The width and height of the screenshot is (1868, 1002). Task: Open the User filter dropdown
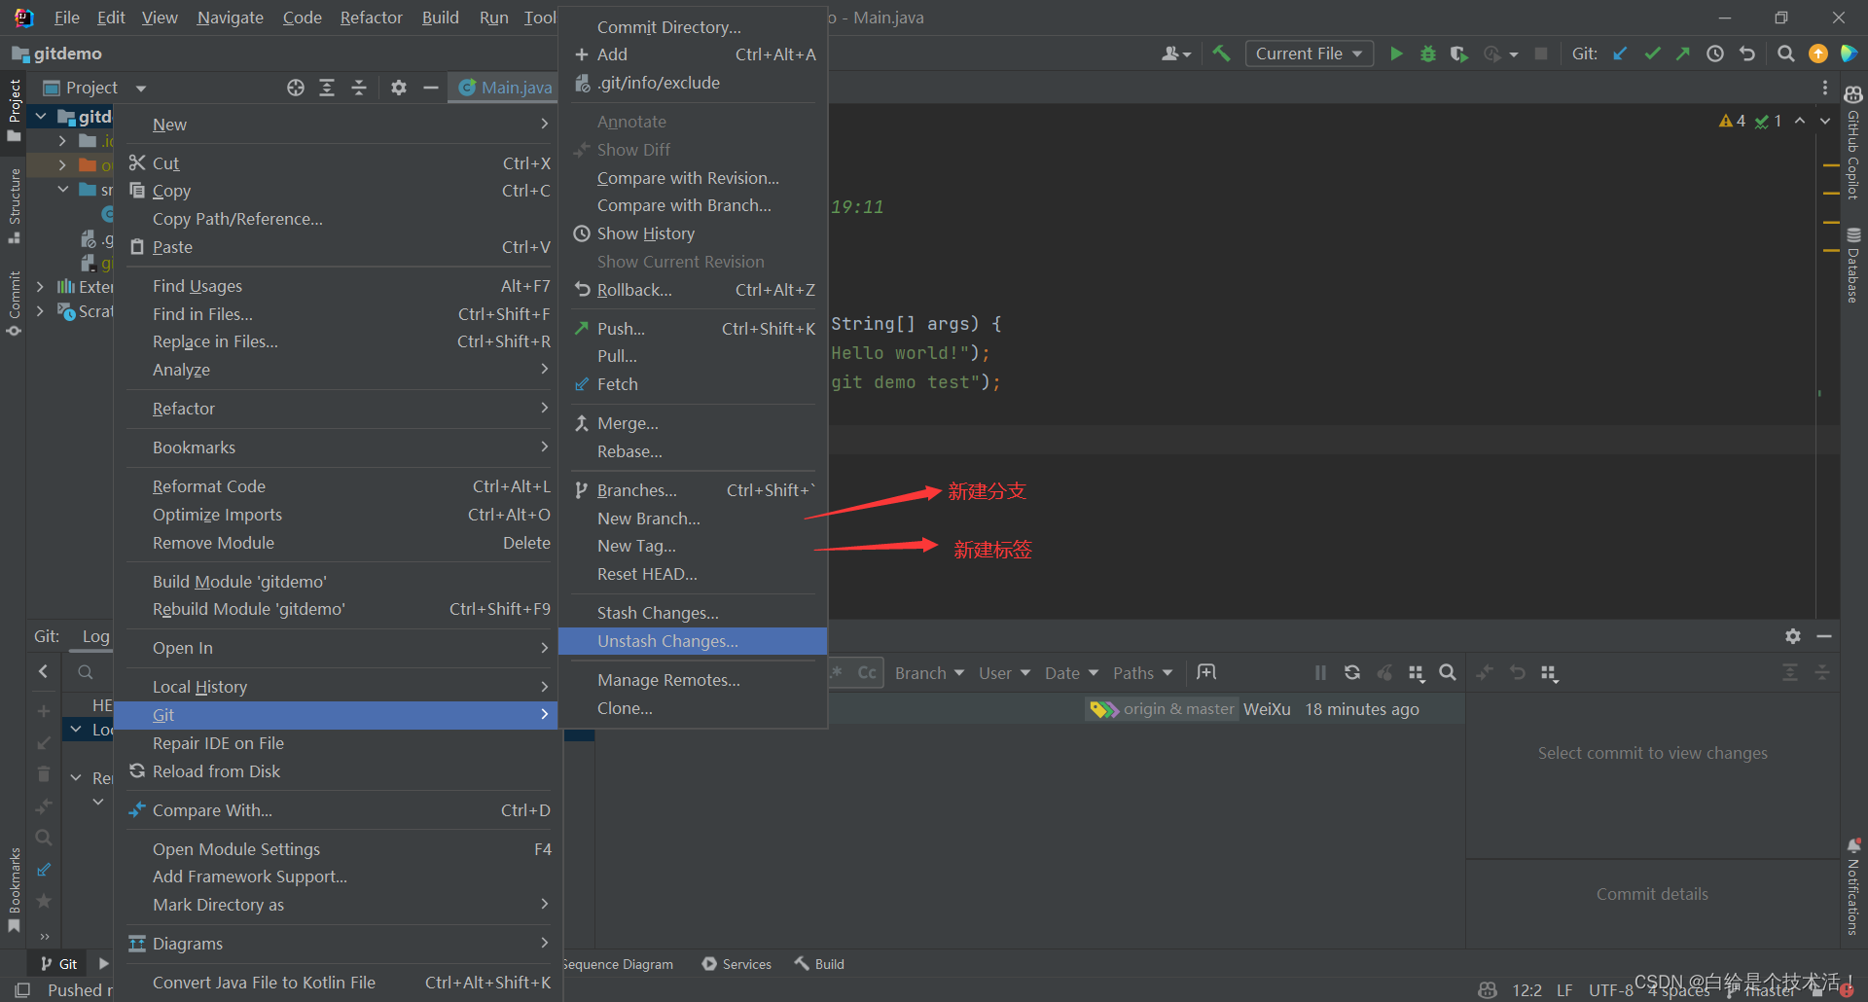tap(1004, 672)
